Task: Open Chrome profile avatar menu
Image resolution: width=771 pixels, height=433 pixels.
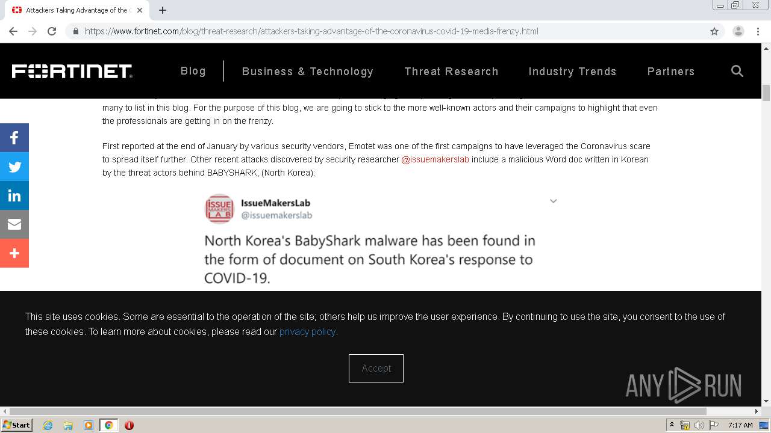Action: click(738, 31)
